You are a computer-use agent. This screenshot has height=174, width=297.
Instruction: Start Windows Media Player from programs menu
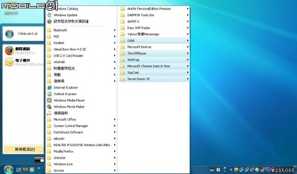pos(81,100)
